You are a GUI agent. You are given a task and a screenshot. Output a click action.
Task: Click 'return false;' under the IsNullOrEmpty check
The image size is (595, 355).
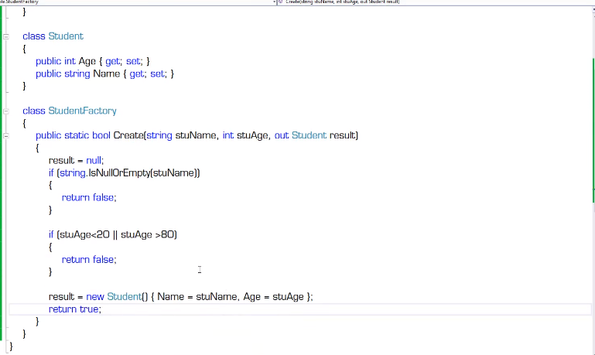tap(89, 197)
